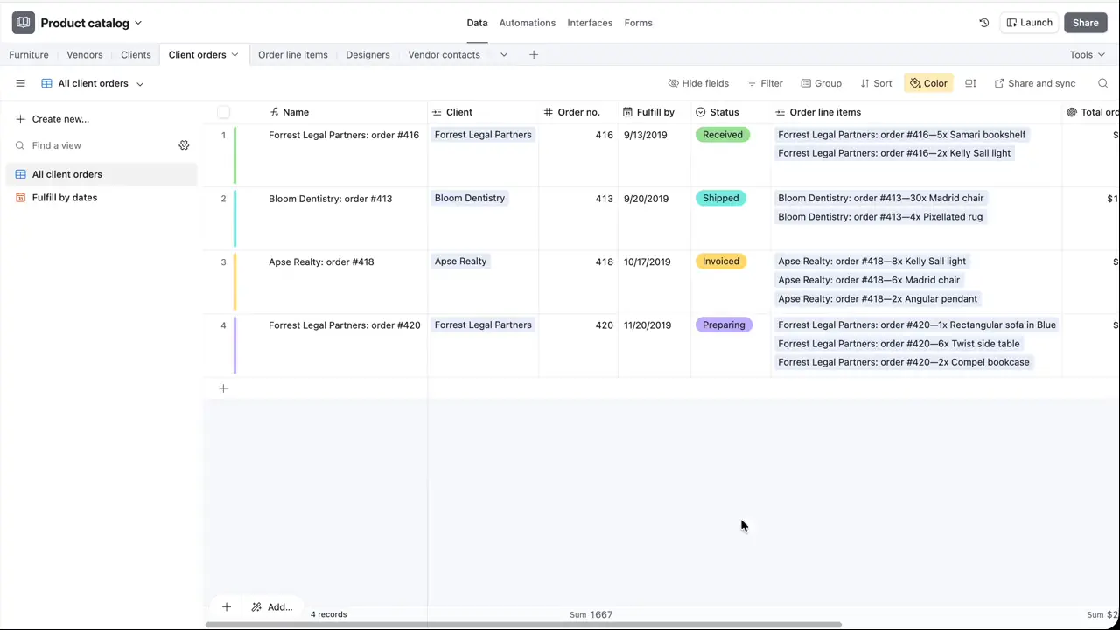This screenshot has width=1120, height=630.
Task: Switch to the Automations tab
Action: tap(527, 22)
